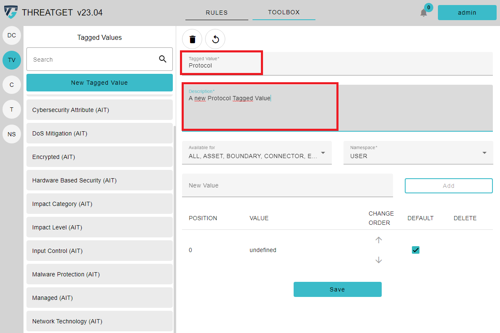Move undefined value up with arrow

[x=379, y=240]
